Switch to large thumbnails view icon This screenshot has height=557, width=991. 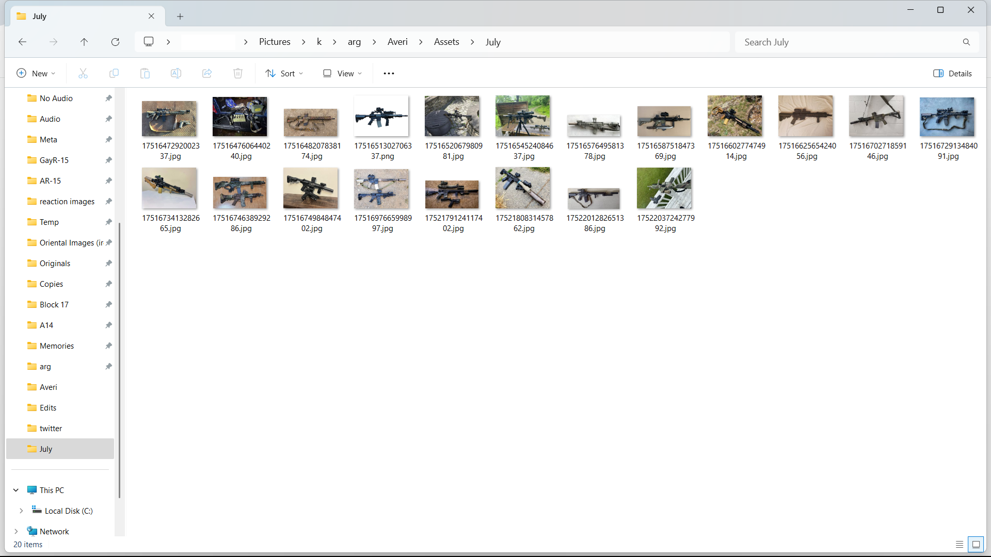tap(976, 544)
